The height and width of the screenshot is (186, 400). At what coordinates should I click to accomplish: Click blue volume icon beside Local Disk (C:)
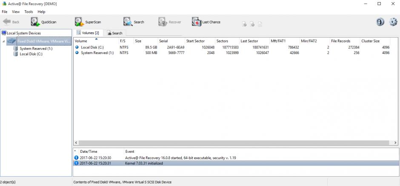(x=77, y=47)
